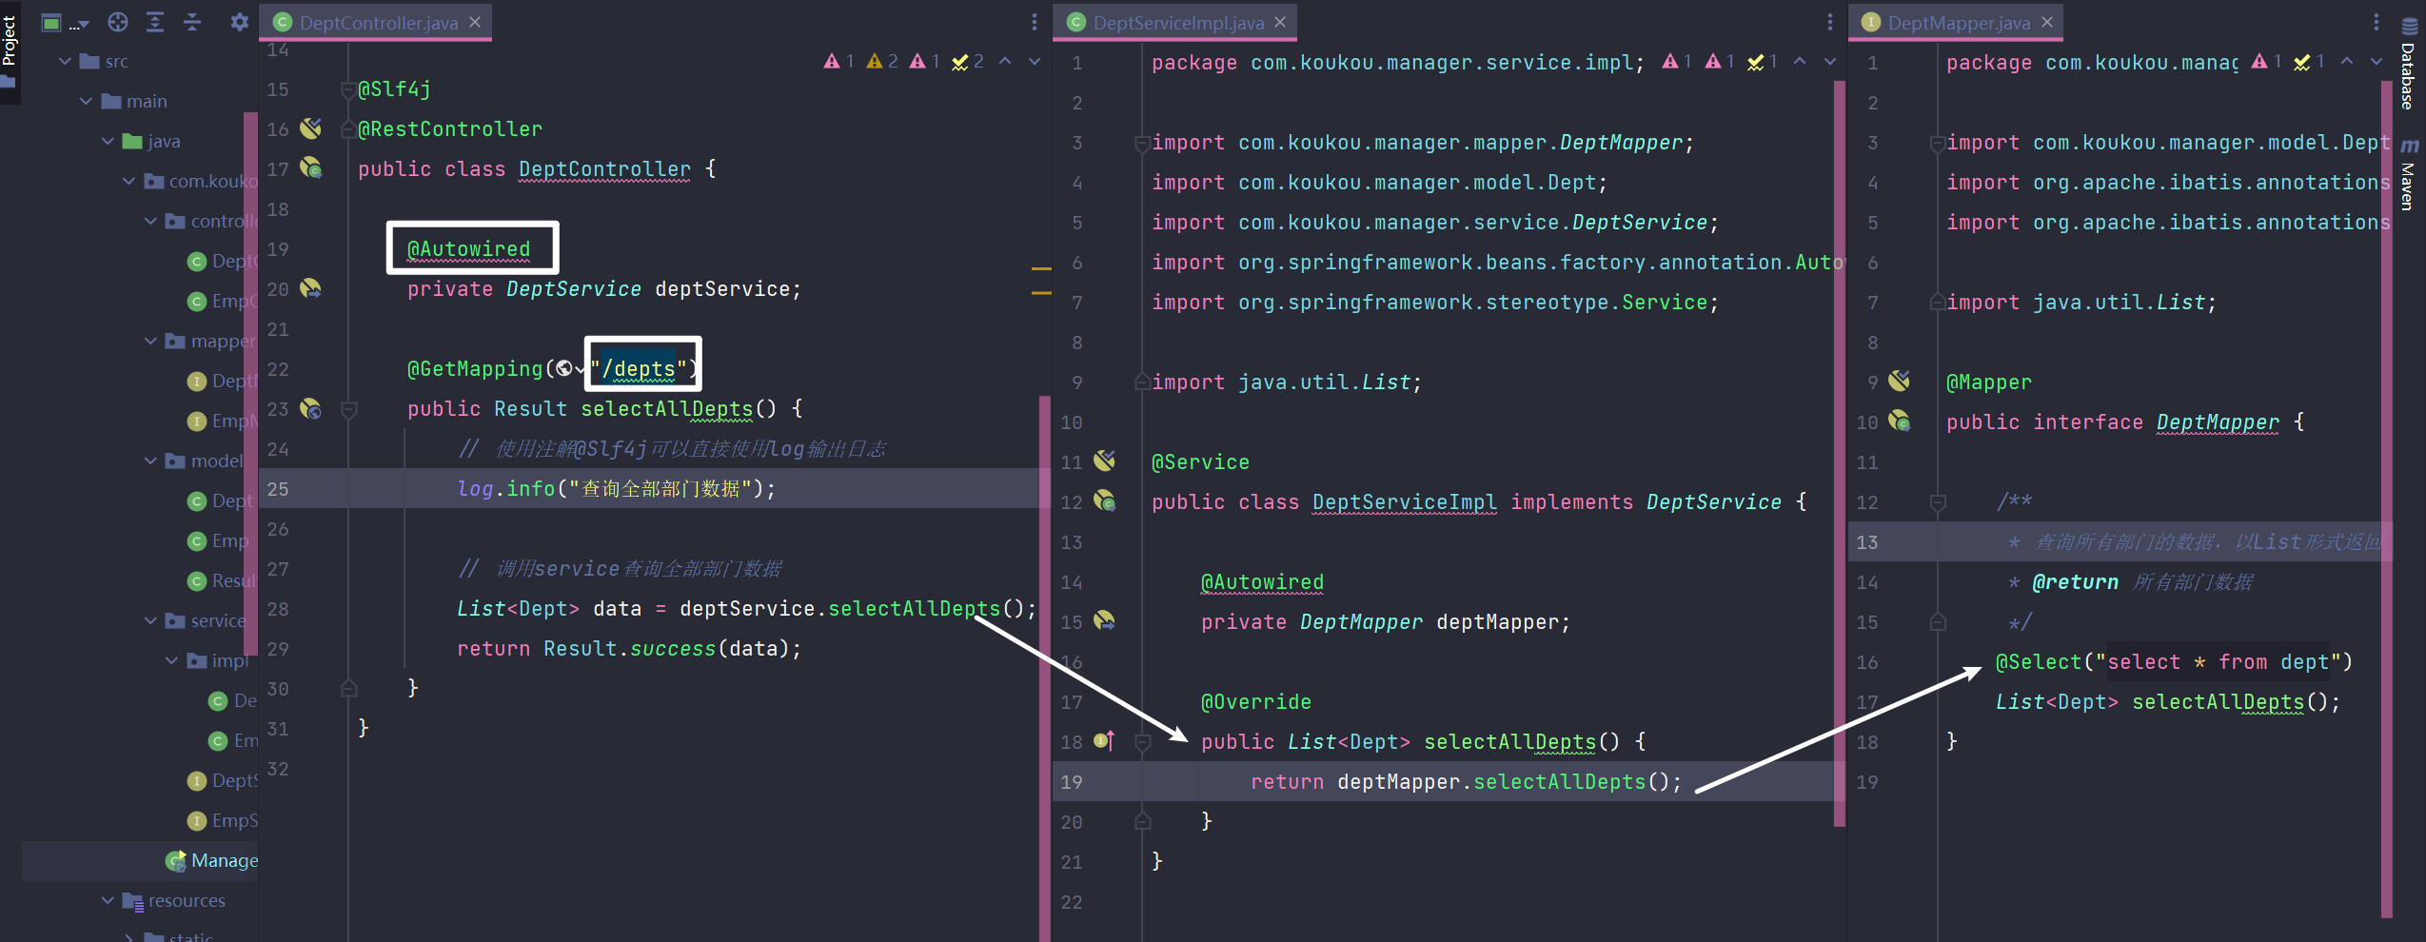Open tab options menu for DeptMapper editor

coord(2377,22)
